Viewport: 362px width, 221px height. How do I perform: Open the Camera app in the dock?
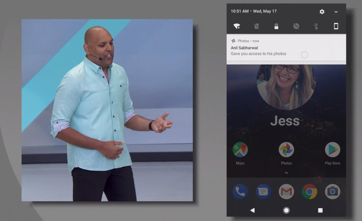click(332, 192)
